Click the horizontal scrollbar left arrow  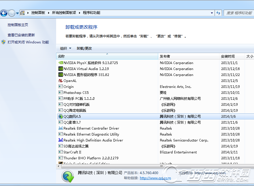coord(58,166)
